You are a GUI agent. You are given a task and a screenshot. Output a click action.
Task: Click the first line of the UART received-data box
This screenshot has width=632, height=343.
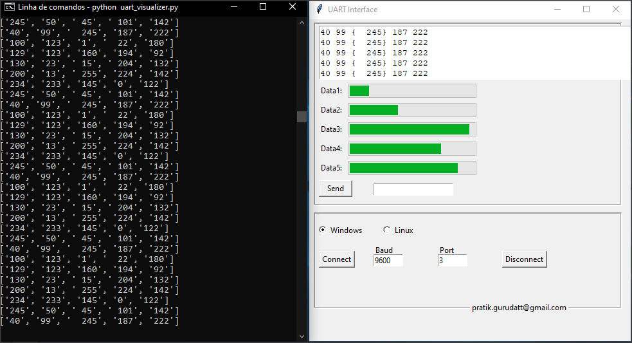tap(374, 32)
